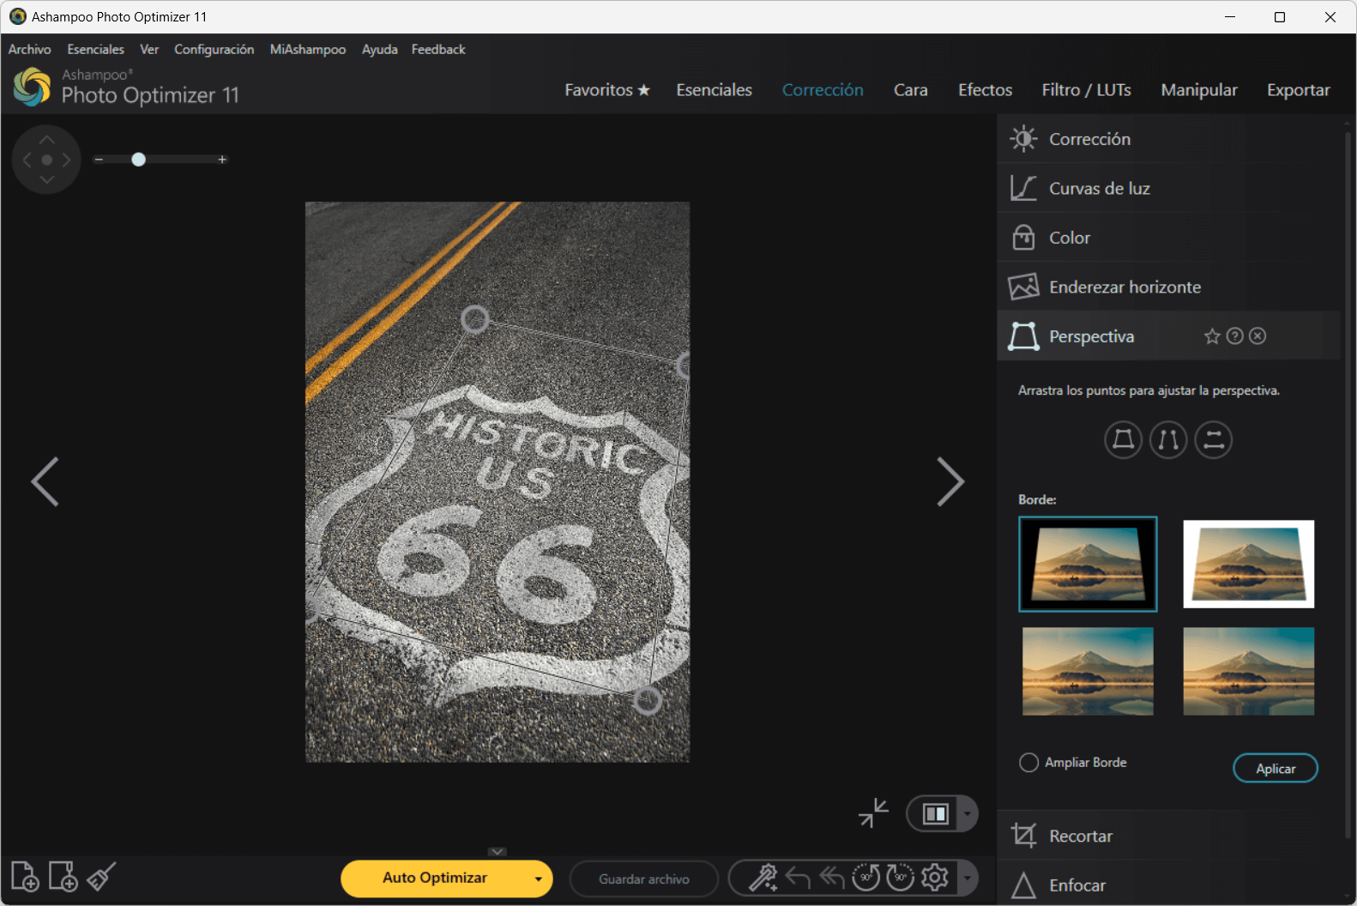Open the Auto Optimizar dropdown arrow
The height and width of the screenshot is (906, 1357).
coord(538,879)
